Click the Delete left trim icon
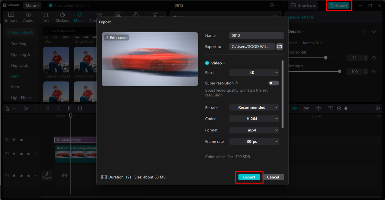This screenshot has width=385, height=200. click(58, 108)
